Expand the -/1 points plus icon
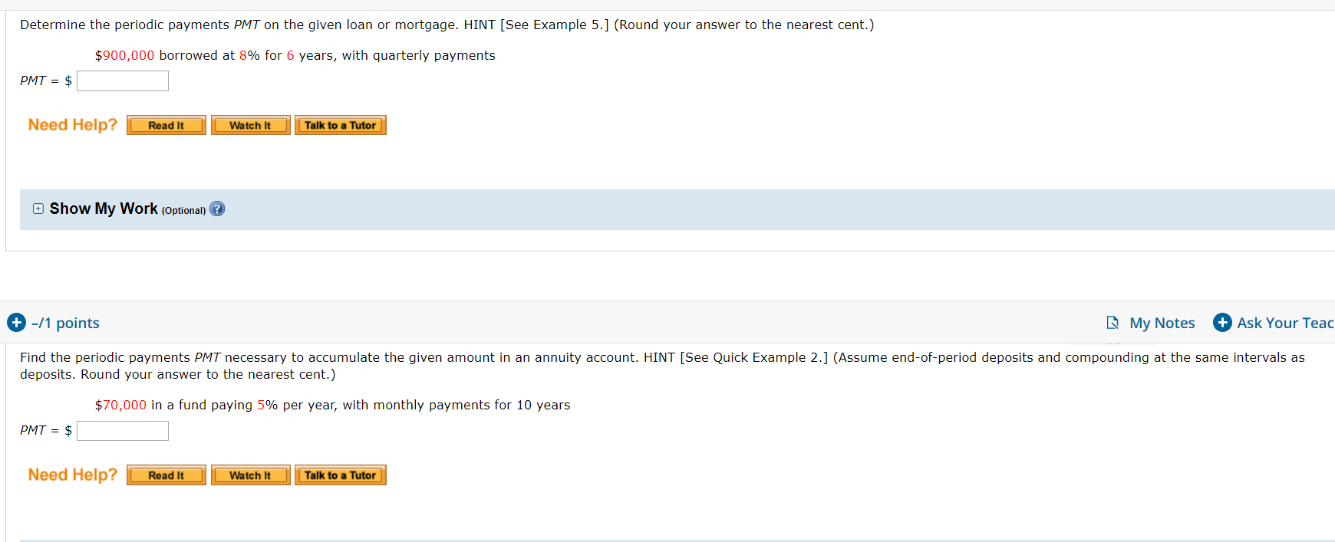This screenshot has height=542, width=1335. (16, 323)
